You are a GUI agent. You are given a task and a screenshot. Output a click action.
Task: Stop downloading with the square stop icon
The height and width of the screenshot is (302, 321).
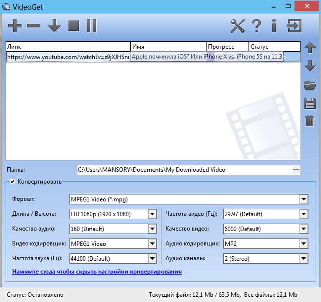pos(74,25)
